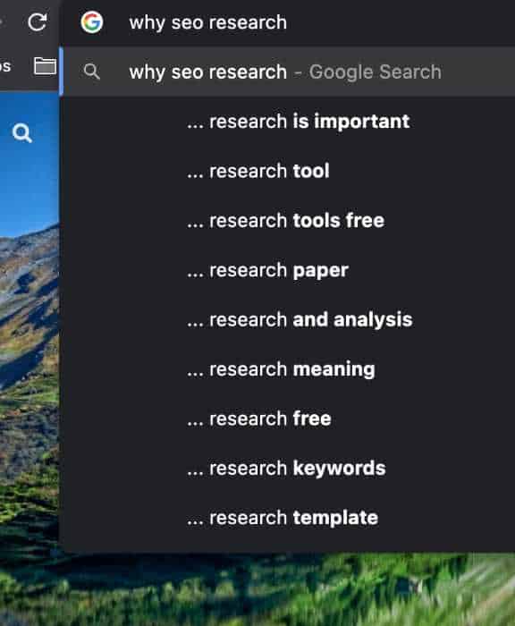
Task: Click the 'research meaning' suggestion
Action: [281, 369]
